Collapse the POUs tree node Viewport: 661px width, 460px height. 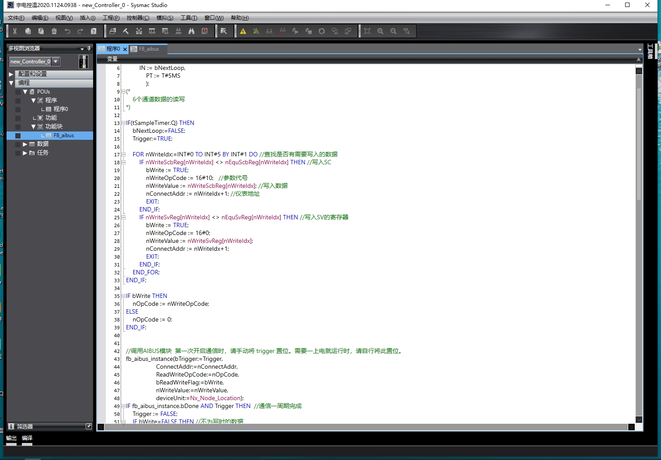coord(25,92)
